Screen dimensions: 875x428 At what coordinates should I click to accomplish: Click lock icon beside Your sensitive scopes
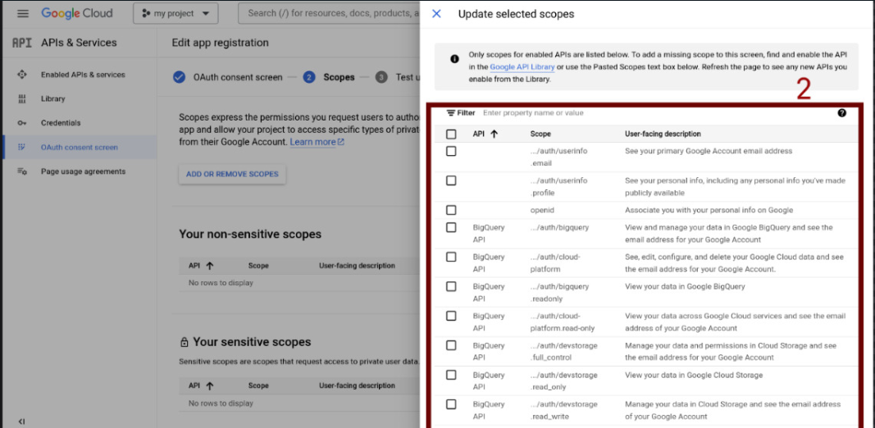pos(184,342)
